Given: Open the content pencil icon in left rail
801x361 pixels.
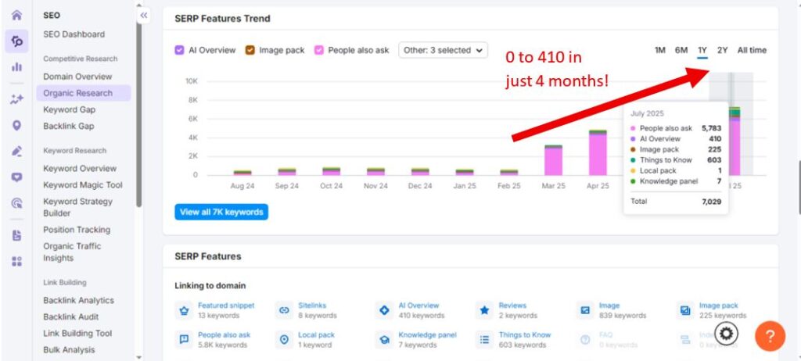Looking at the screenshot, I should [x=17, y=151].
